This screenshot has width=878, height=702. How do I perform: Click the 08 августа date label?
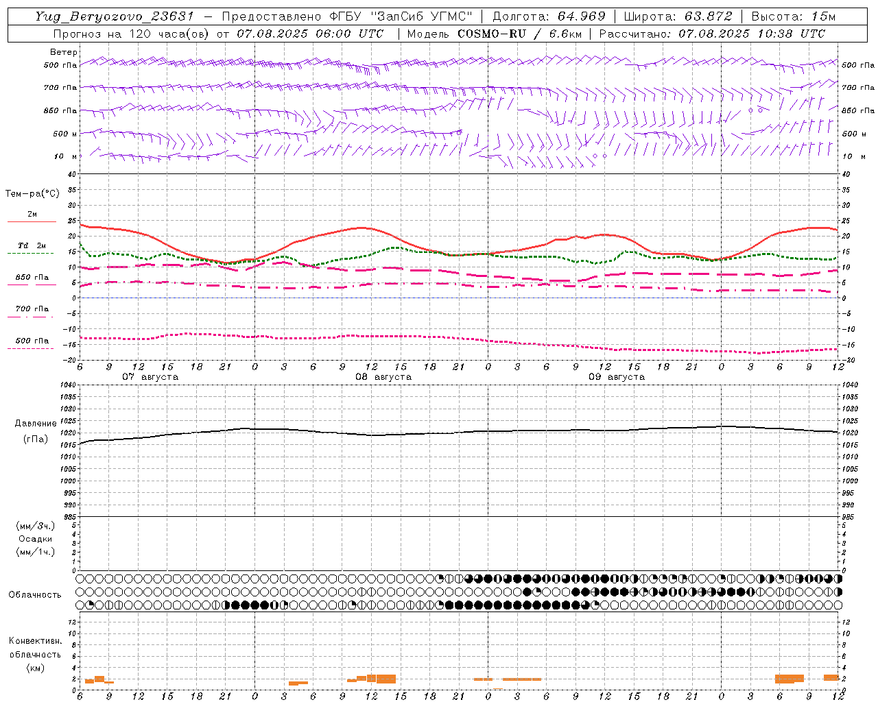point(383,377)
